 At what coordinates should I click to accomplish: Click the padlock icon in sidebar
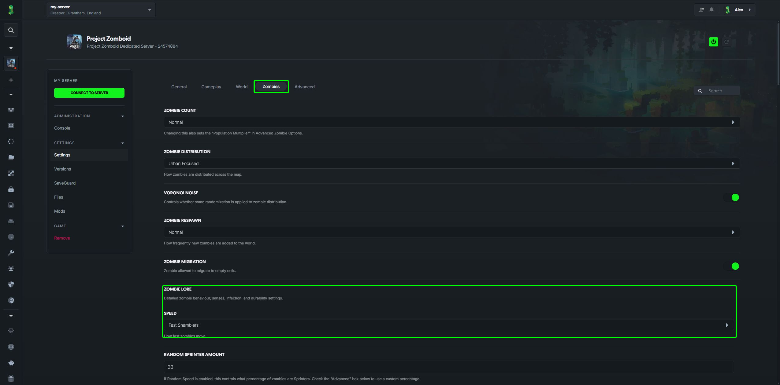(11, 189)
